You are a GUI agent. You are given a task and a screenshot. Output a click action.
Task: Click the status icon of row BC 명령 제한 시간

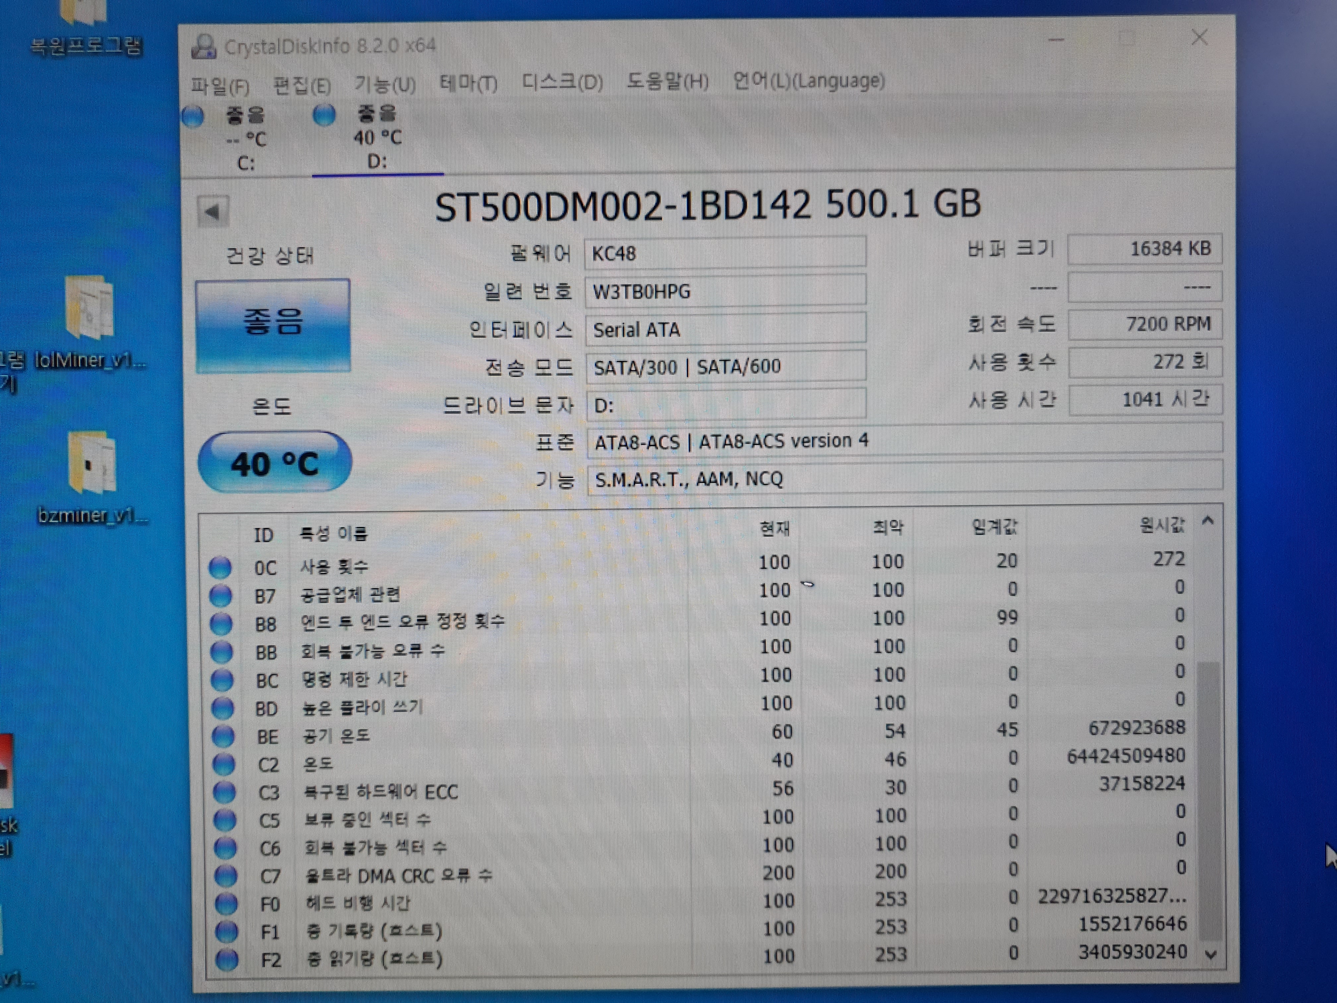click(x=223, y=680)
